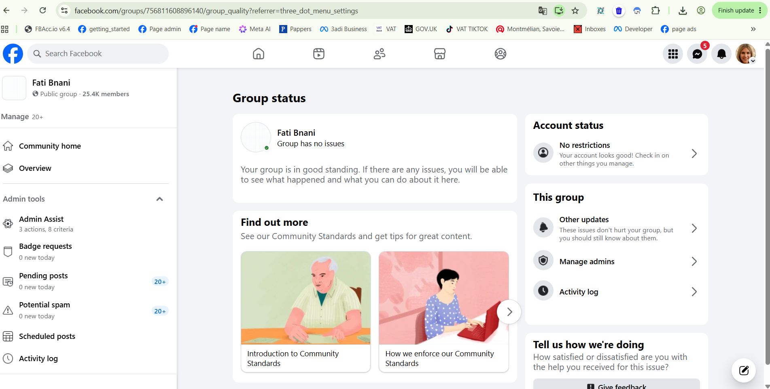Open the 3adi Business bookmark
The height and width of the screenshot is (389, 770).
[343, 29]
